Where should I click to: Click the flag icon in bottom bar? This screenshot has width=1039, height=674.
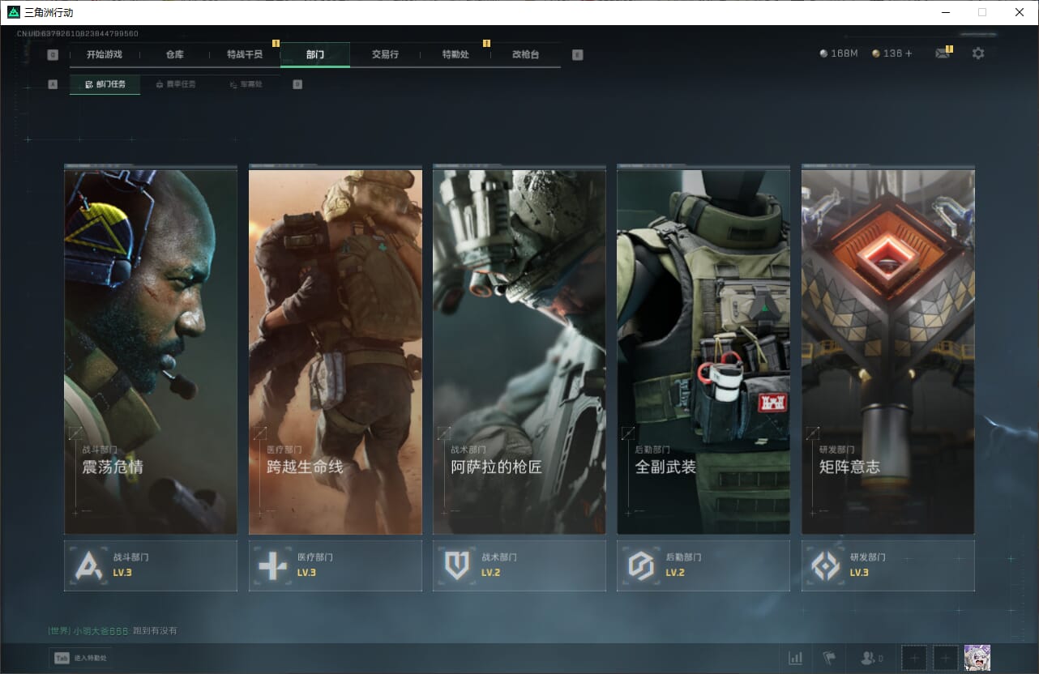pyautogui.click(x=829, y=658)
